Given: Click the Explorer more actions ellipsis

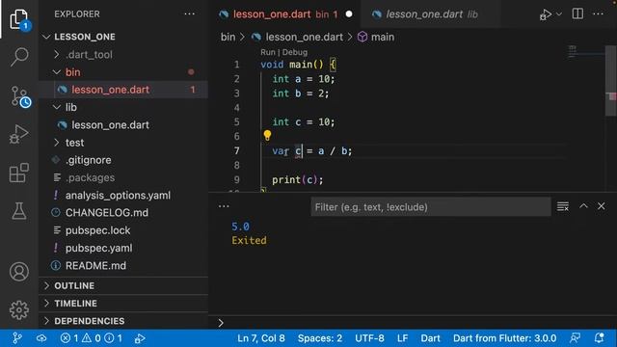Looking at the screenshot, I should [189, 13].
